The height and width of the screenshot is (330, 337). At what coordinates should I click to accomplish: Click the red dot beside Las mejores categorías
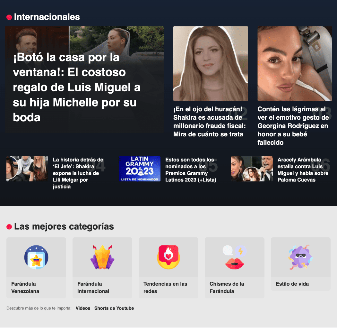(9, 227)
